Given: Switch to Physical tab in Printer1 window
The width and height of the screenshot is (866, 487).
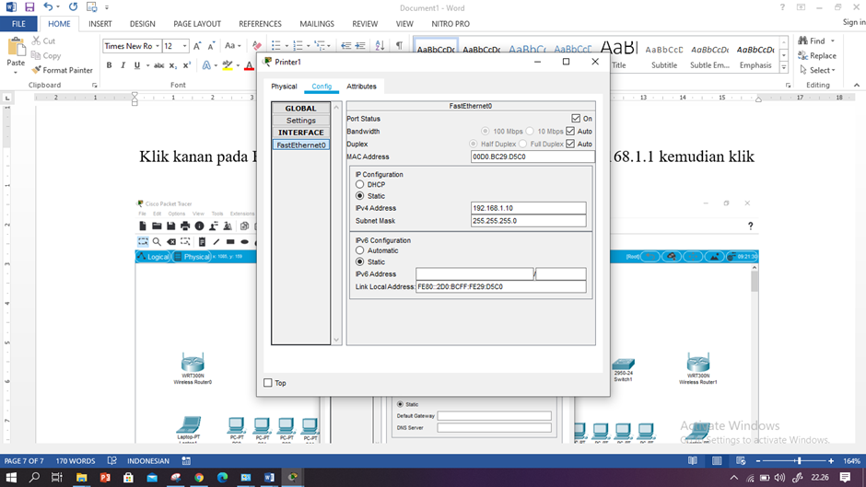Looking at the screenshot, I should coord(284,87).
